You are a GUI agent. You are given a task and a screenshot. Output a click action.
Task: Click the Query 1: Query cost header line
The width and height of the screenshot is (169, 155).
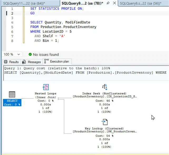tap(57, 68)
